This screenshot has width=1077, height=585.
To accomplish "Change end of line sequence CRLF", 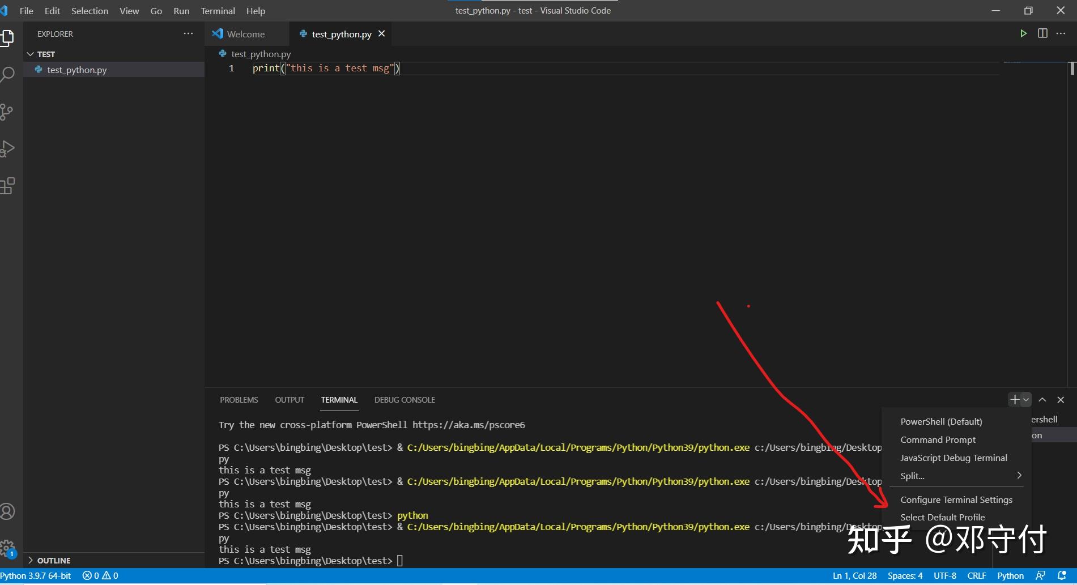I will pos(977,576).
